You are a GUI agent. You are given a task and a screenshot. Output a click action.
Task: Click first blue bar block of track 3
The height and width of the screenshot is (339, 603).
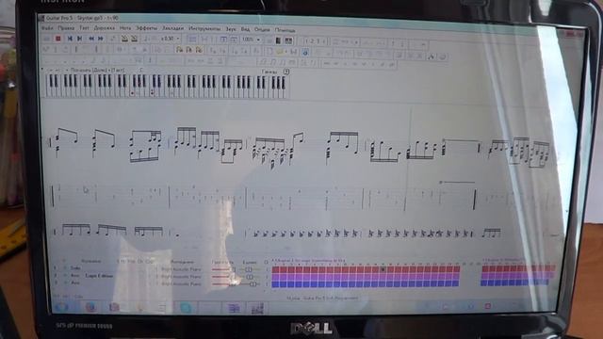point(276,284)
